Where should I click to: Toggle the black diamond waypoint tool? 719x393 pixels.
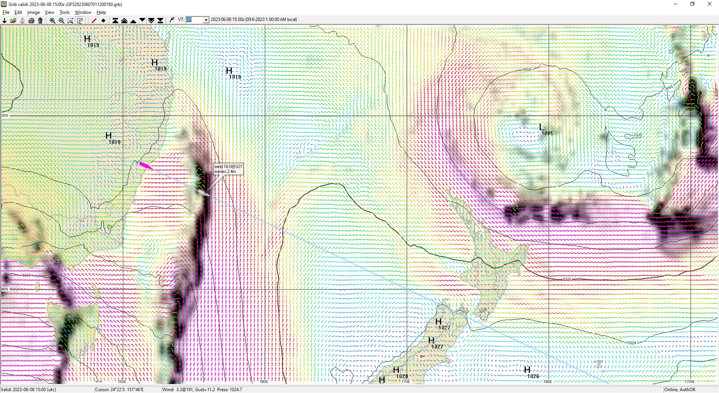pyautogui.click(x=103, y=21)
